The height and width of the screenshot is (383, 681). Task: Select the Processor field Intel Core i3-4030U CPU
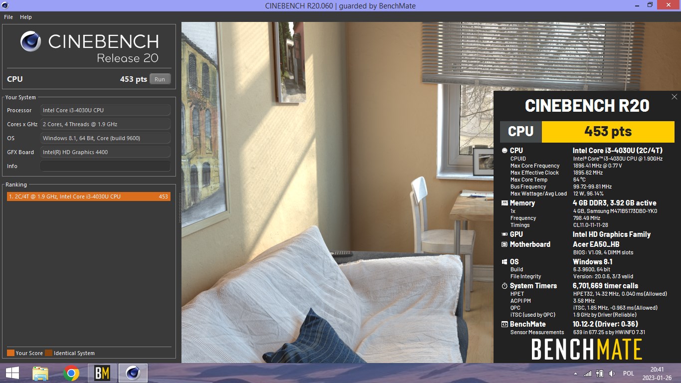pyautogui.click(x=105, y=110)
